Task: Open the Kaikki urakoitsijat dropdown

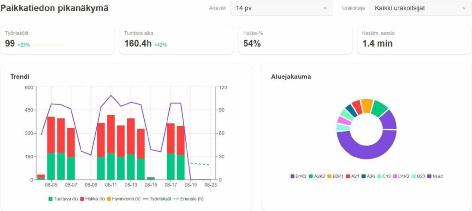Action: click(420, 8)
